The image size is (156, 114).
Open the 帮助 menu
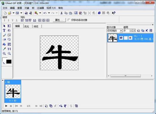61,8
